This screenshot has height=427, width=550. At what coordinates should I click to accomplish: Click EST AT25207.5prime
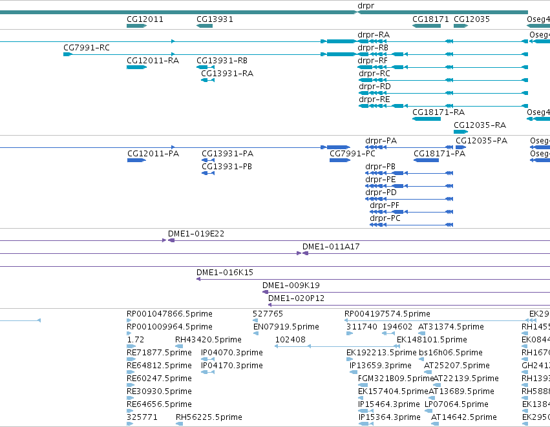pyautogui.click(x=457, y=366)
